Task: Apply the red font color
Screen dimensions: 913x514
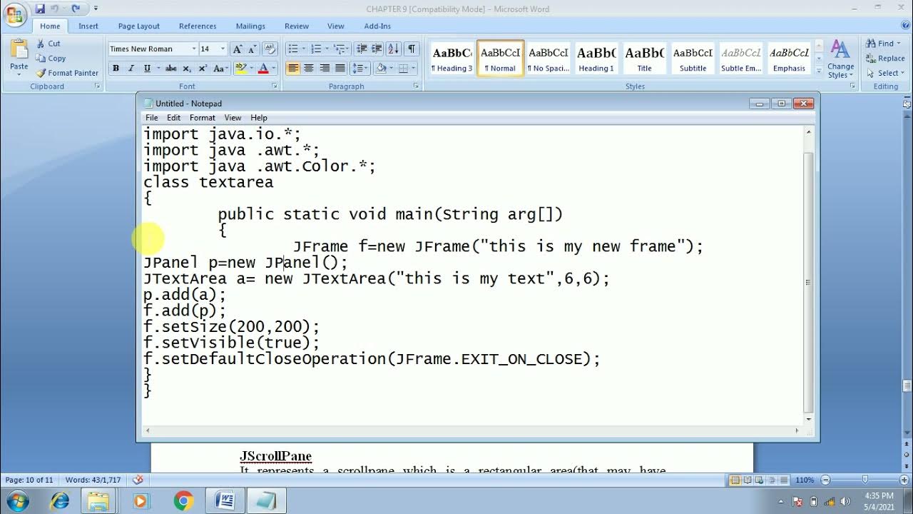Action: coord(263,69)
